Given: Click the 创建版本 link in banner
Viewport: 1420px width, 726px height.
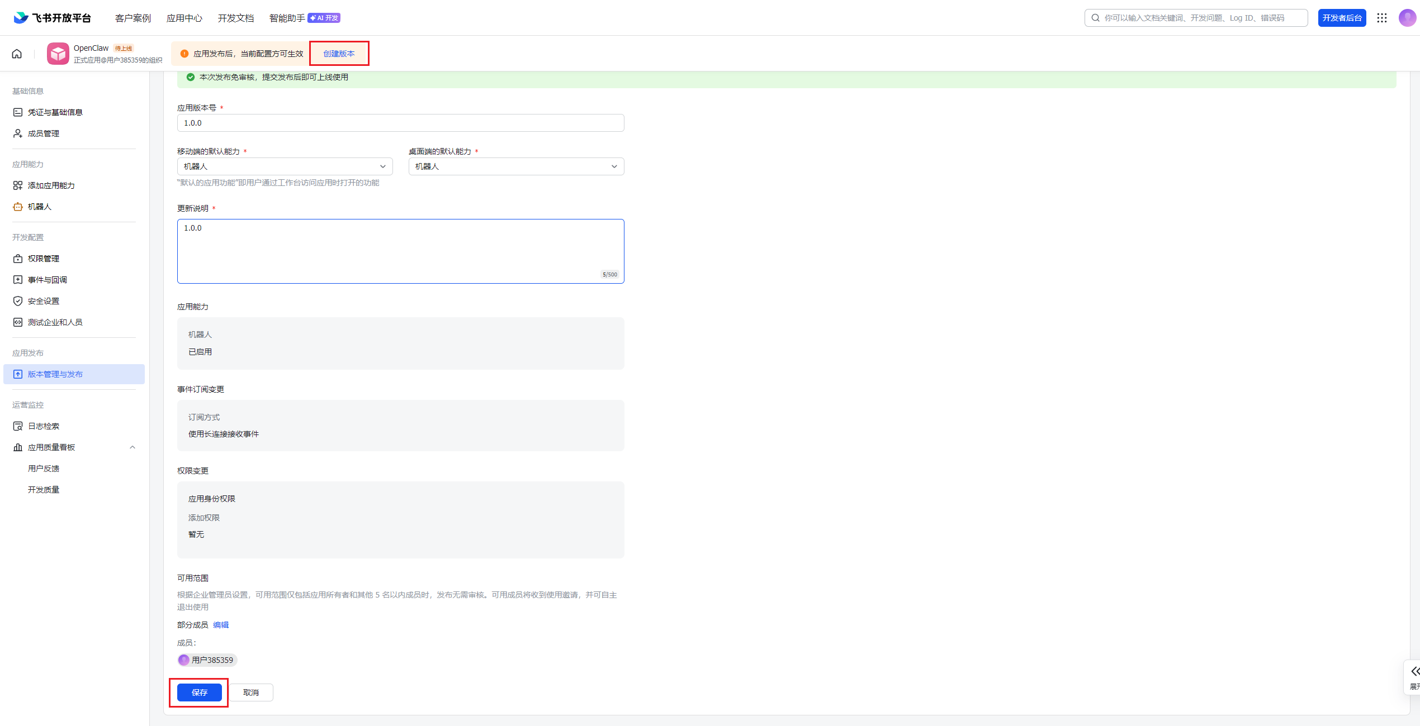Looking at the screenshot, I should pos(339,54).
